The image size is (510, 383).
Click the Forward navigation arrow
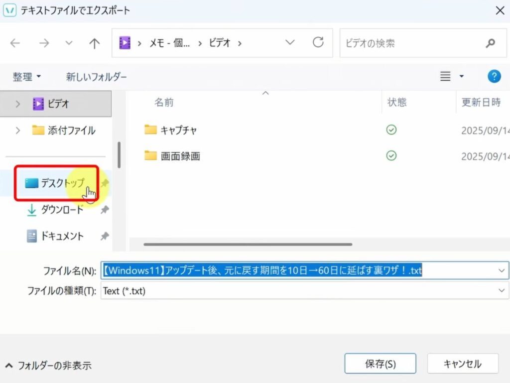tap(44, 43)
